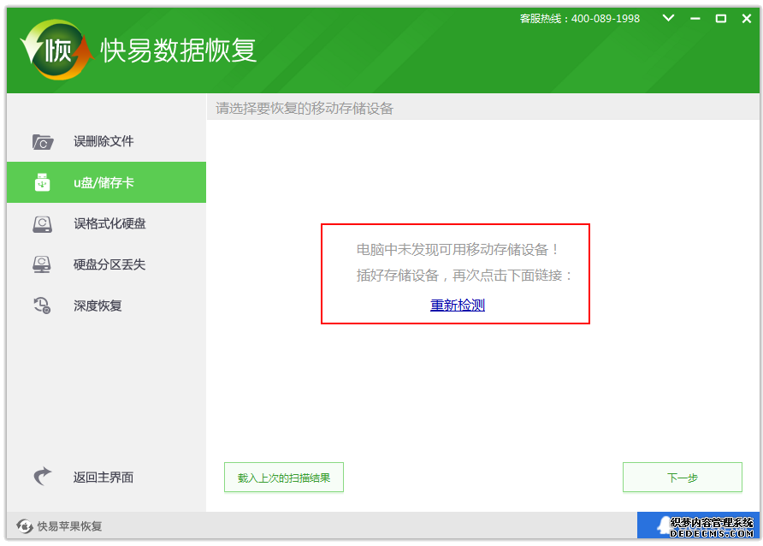Open the title bar dropdown arrow menu
The height and width of the screenshot is (546, 763).
(668, 18)
